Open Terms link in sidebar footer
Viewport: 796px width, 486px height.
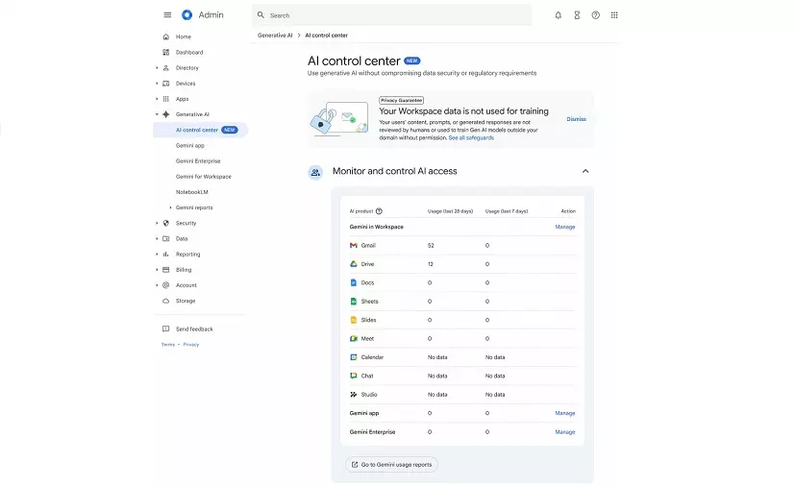pos(168,345)
